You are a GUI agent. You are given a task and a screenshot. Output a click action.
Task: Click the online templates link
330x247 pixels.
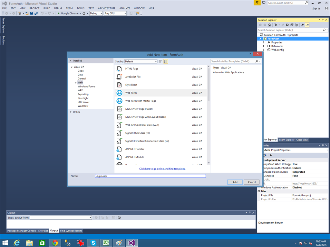point(162,169)
